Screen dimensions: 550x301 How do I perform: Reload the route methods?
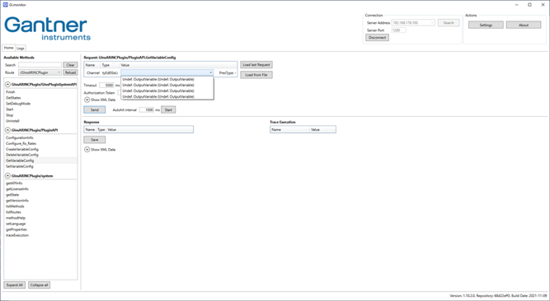[x=70, y=72]
